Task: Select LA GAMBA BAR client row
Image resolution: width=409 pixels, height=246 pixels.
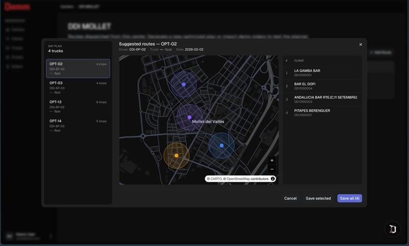Action: (x=322, y=73)
